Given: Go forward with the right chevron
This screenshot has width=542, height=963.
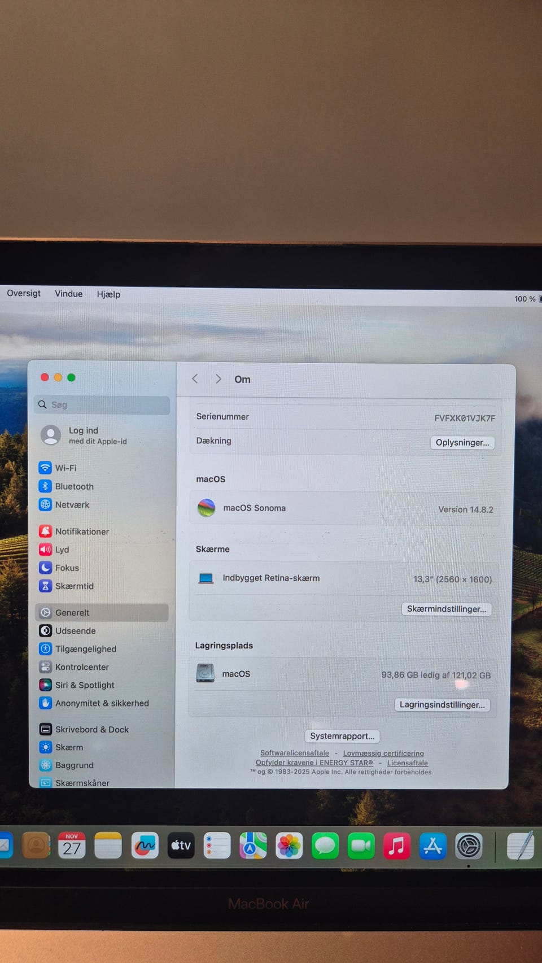Looking at the screenshot, I should click(x=218, y=379).
